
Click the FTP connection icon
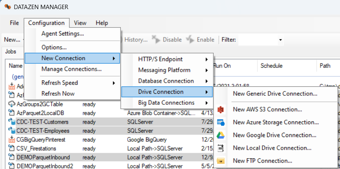click(x=221, y=161)
